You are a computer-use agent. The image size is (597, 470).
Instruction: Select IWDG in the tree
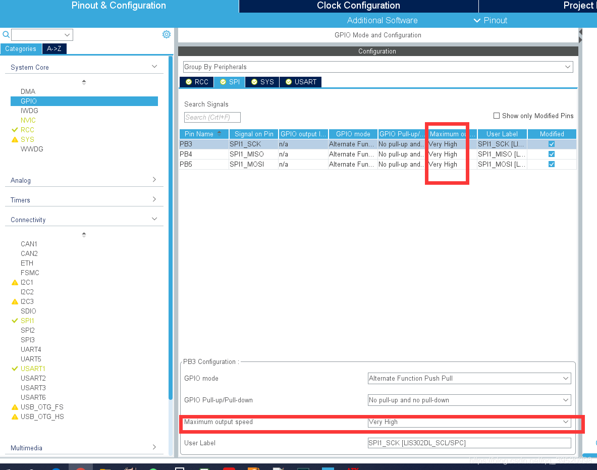pos(29,111)
